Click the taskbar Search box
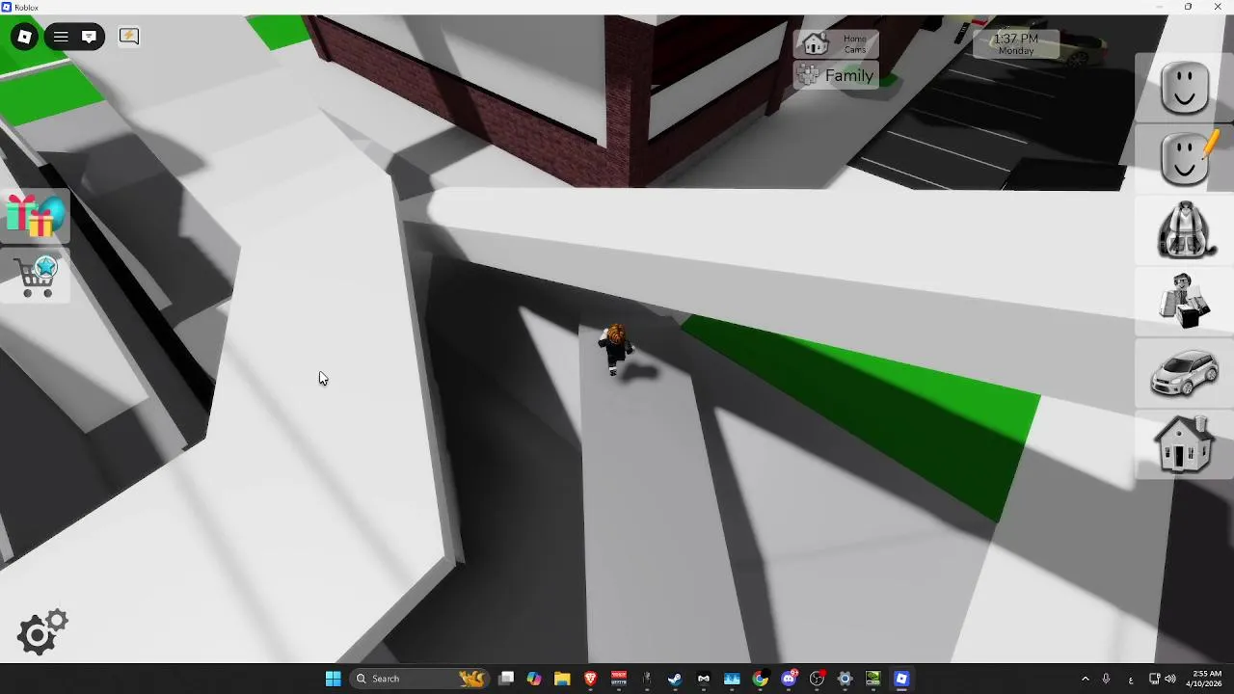This screenshot has width=1234, height=694. [x=420, y=679]
